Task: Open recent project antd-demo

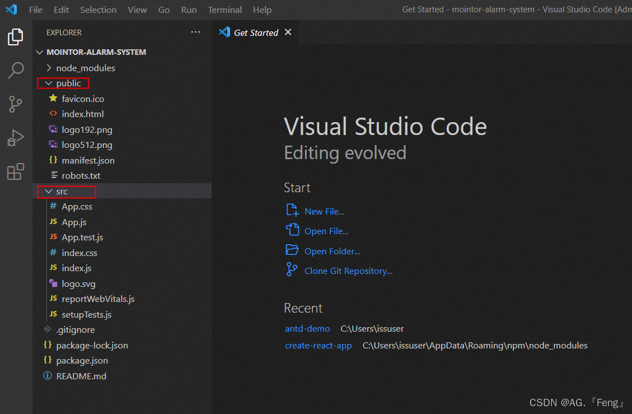Action: (307, 329)
